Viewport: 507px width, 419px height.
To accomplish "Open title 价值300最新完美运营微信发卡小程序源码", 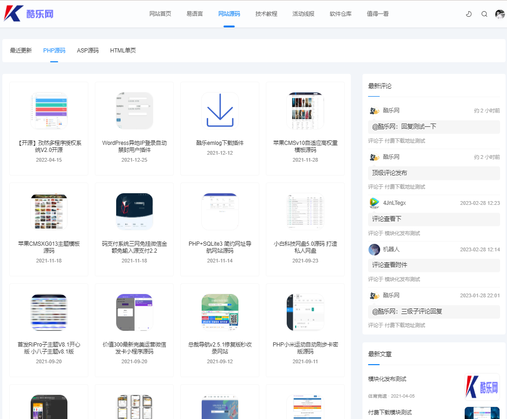I will 134,348.
